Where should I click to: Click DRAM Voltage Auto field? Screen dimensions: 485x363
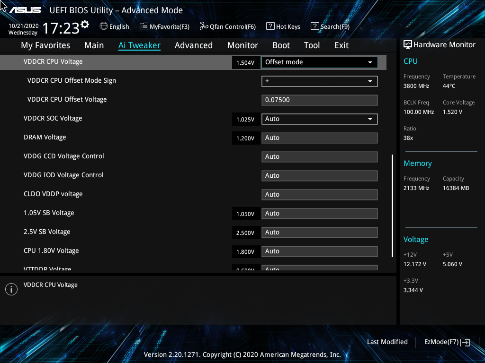coord(320,138)
